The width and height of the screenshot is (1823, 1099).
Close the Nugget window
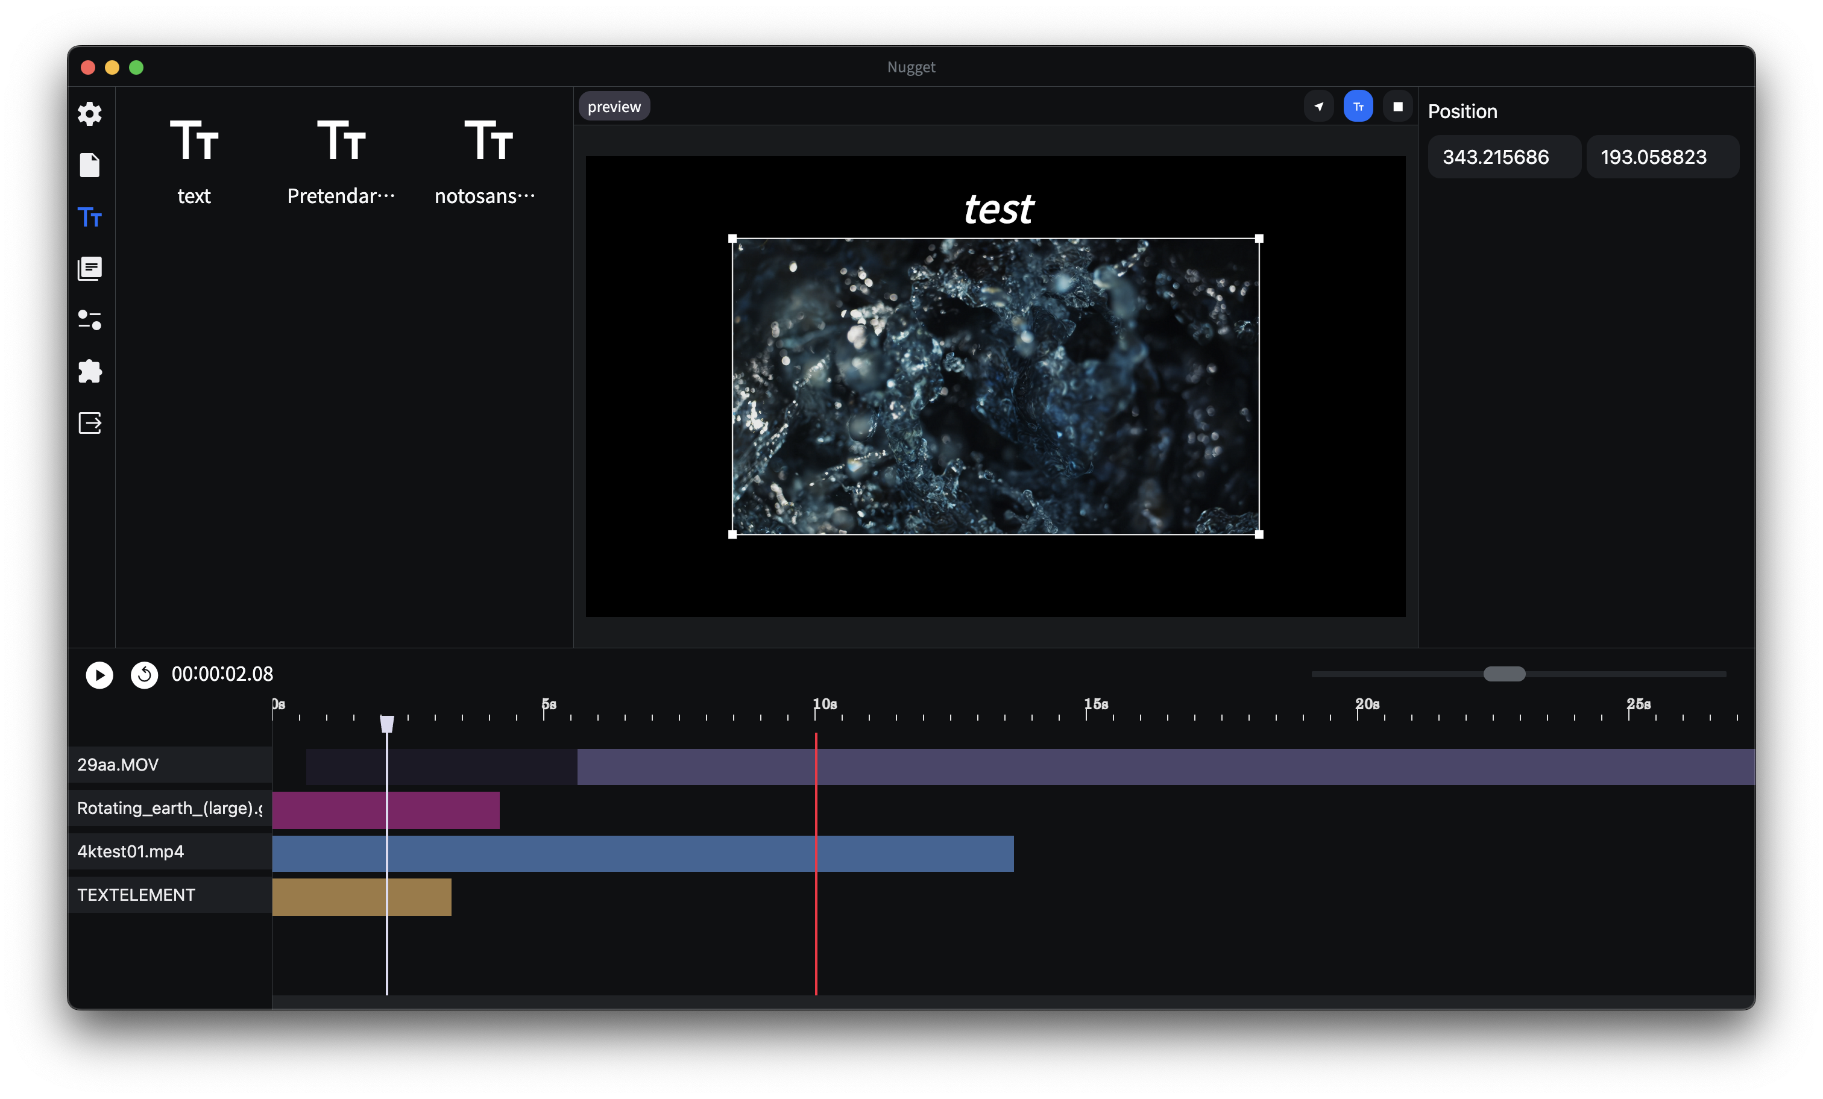pyautogui.click(x=88, y=67)
